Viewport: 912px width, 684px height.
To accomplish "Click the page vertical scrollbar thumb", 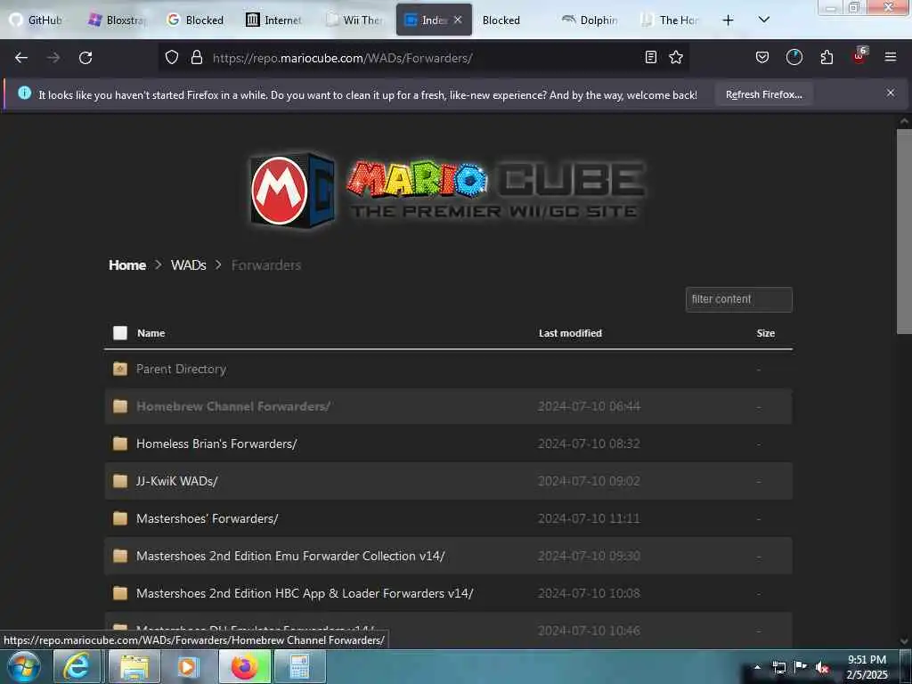I will [x=904, y=232].
